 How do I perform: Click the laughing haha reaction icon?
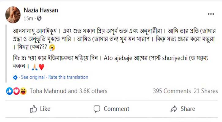(23, 91)
